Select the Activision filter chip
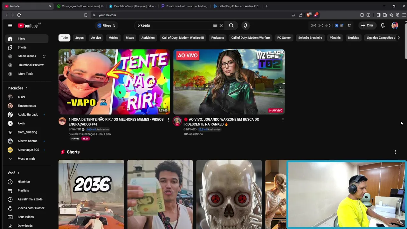407x229 pixels. pos(148,38)
